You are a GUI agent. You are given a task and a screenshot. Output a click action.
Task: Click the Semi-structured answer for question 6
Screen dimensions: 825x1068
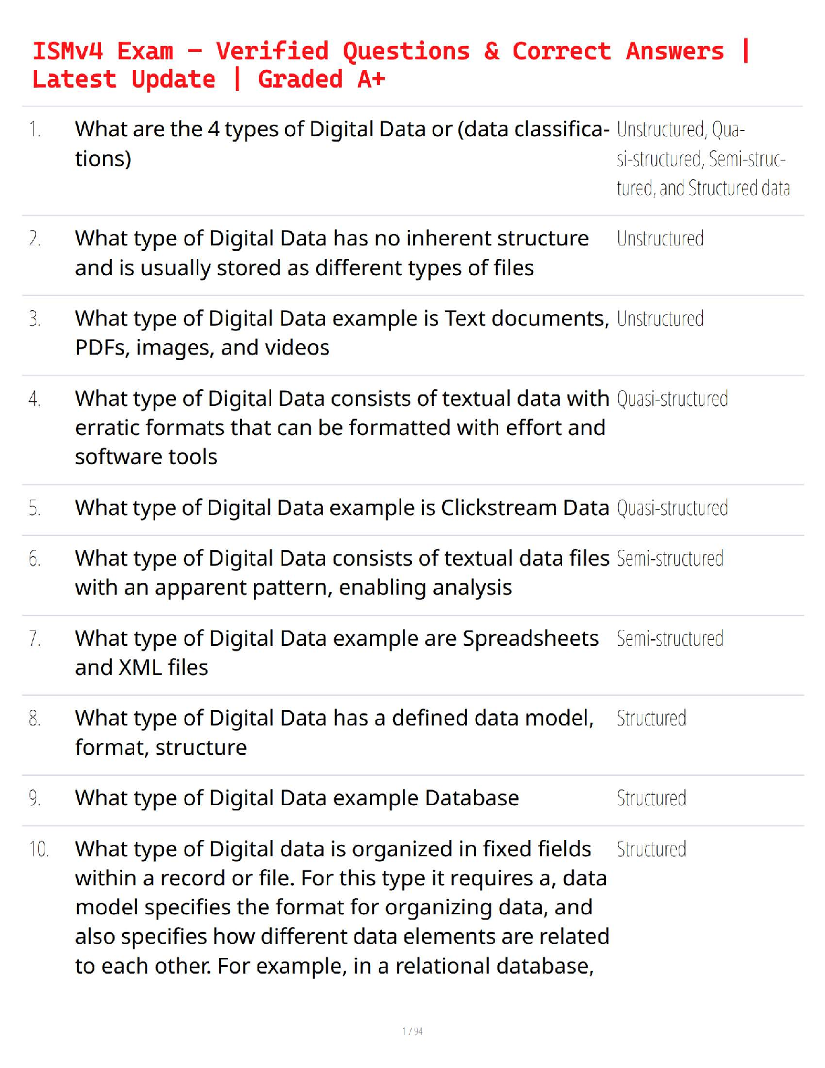(x=670, y=559)
